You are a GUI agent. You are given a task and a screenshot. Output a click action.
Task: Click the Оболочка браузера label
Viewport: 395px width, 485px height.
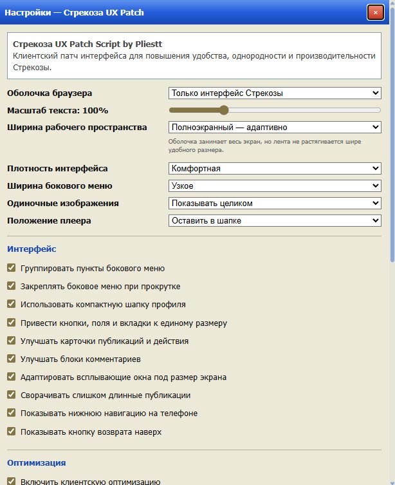[x=50, y=93]
